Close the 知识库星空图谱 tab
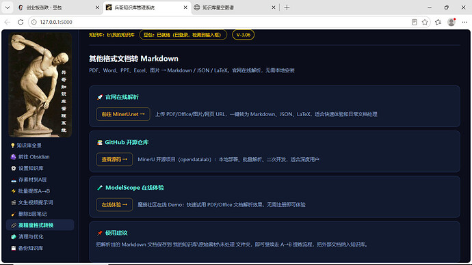The height and width of the screenshot is (265, 472). click(x=274, y=8)
